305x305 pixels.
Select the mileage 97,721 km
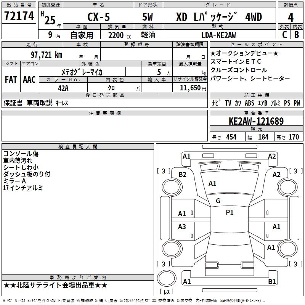47,55
